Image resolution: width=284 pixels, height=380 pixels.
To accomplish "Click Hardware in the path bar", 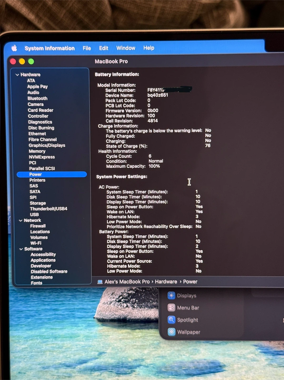I will pos(166,282).
